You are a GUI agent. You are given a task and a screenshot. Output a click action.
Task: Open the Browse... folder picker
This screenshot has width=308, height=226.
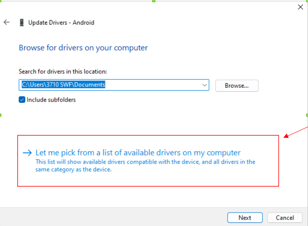[x=237, y=86]
